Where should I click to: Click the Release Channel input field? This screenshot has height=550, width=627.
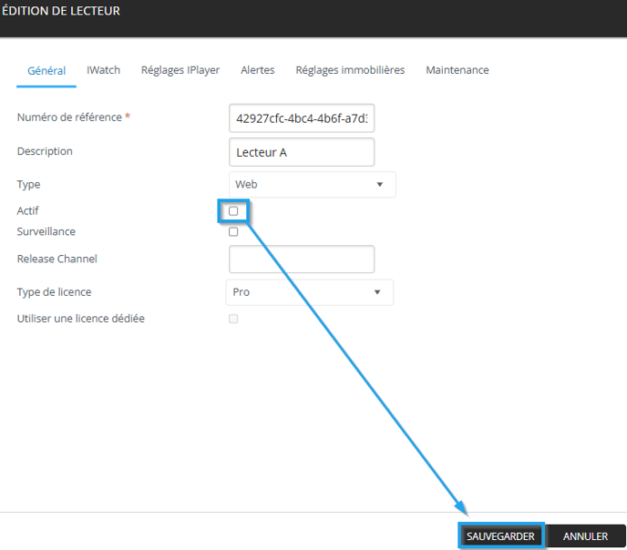click(302, 260)
